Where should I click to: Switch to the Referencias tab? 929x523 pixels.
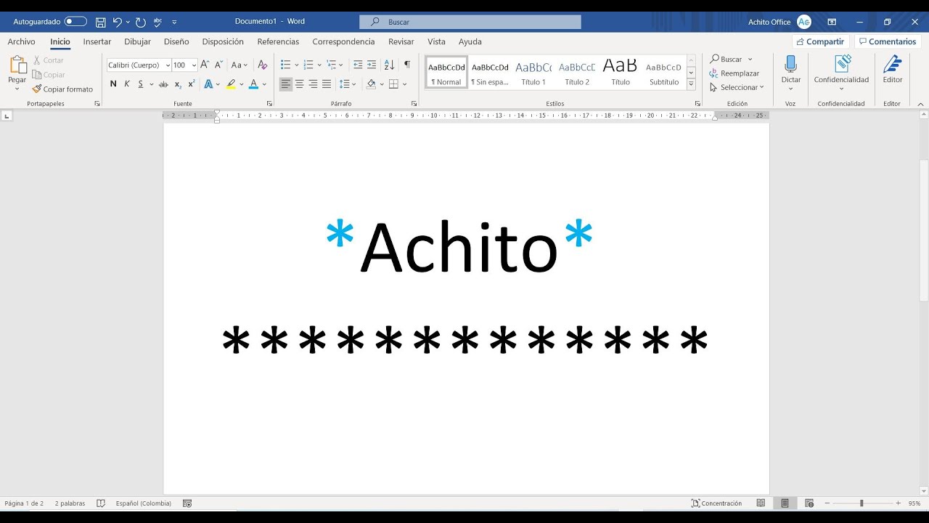point(278,41)
